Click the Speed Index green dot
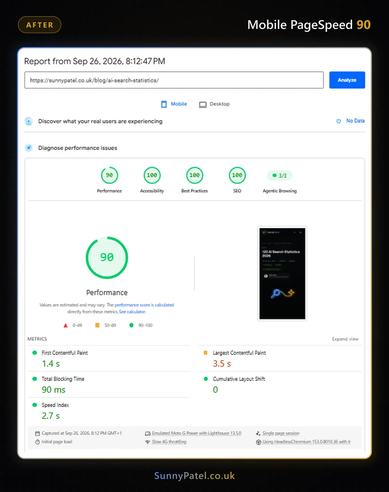This screenshot has width=389, height=492. click(x=35, y=405)
